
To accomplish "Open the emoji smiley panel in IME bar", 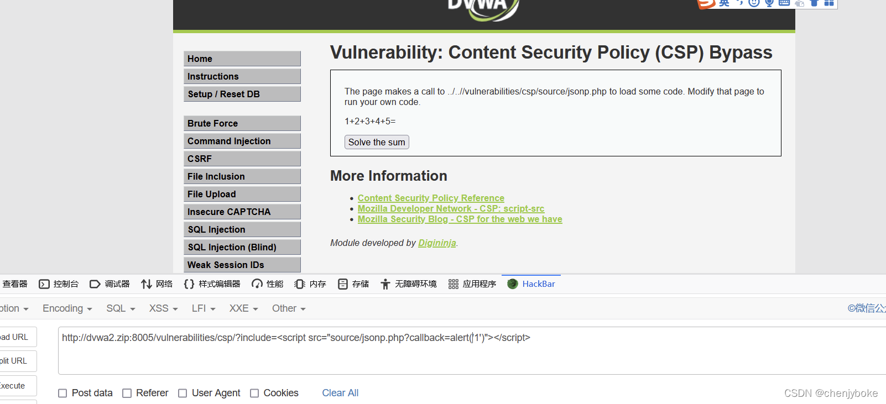I will click(754, 3).
